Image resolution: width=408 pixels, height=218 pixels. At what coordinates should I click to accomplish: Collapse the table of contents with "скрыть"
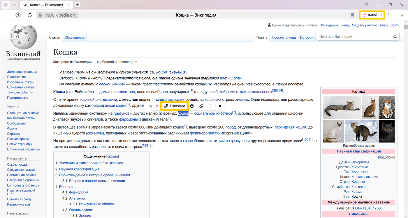113,156
